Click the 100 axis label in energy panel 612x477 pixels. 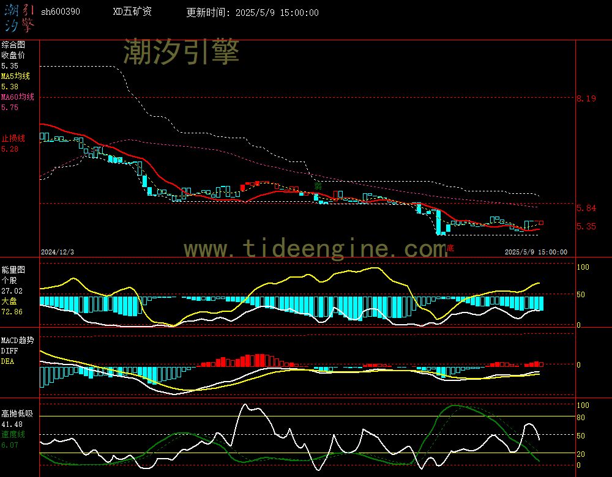click(x=583, y=267)
